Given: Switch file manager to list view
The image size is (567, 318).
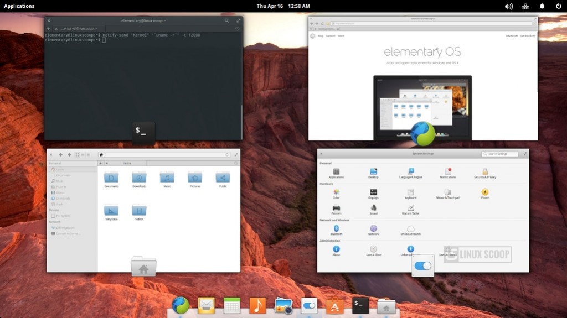Looking at the screenshot, I should pyautogui.click(x=83, y=155).
